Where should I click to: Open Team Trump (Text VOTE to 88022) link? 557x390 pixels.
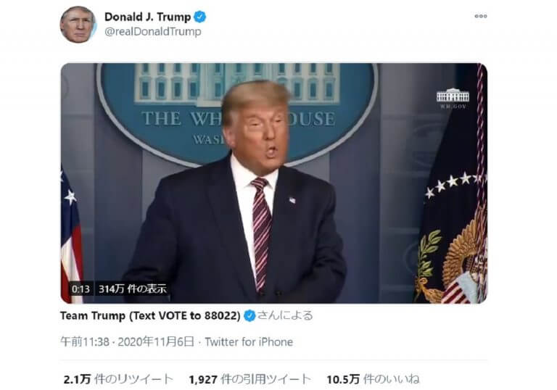pos(150,315)
